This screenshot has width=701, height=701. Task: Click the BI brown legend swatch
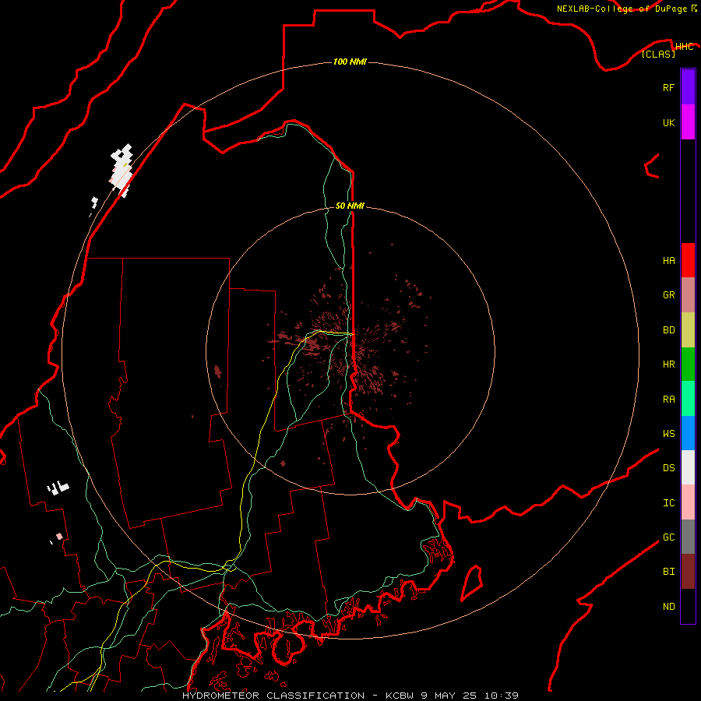[x=688, y=572]
